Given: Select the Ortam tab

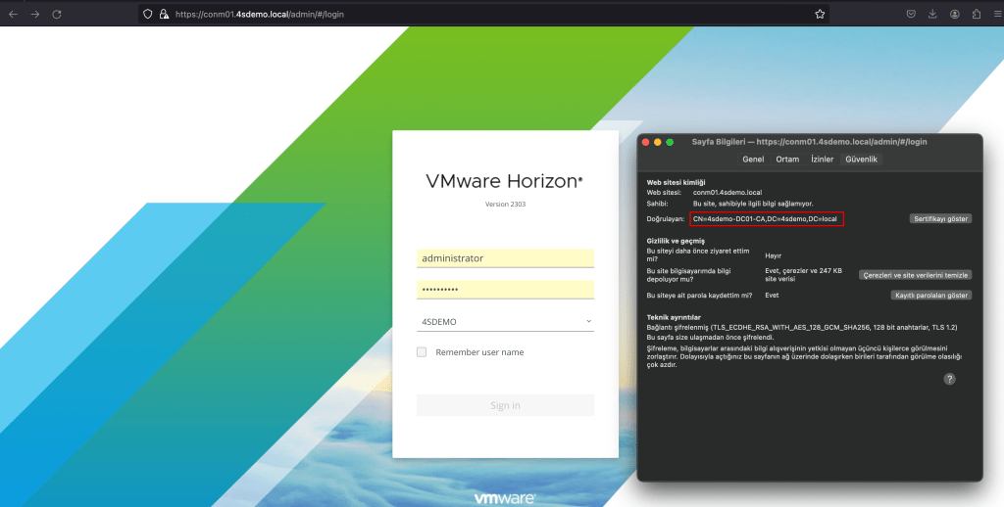Looking at the screenshot, I should 787,159.
